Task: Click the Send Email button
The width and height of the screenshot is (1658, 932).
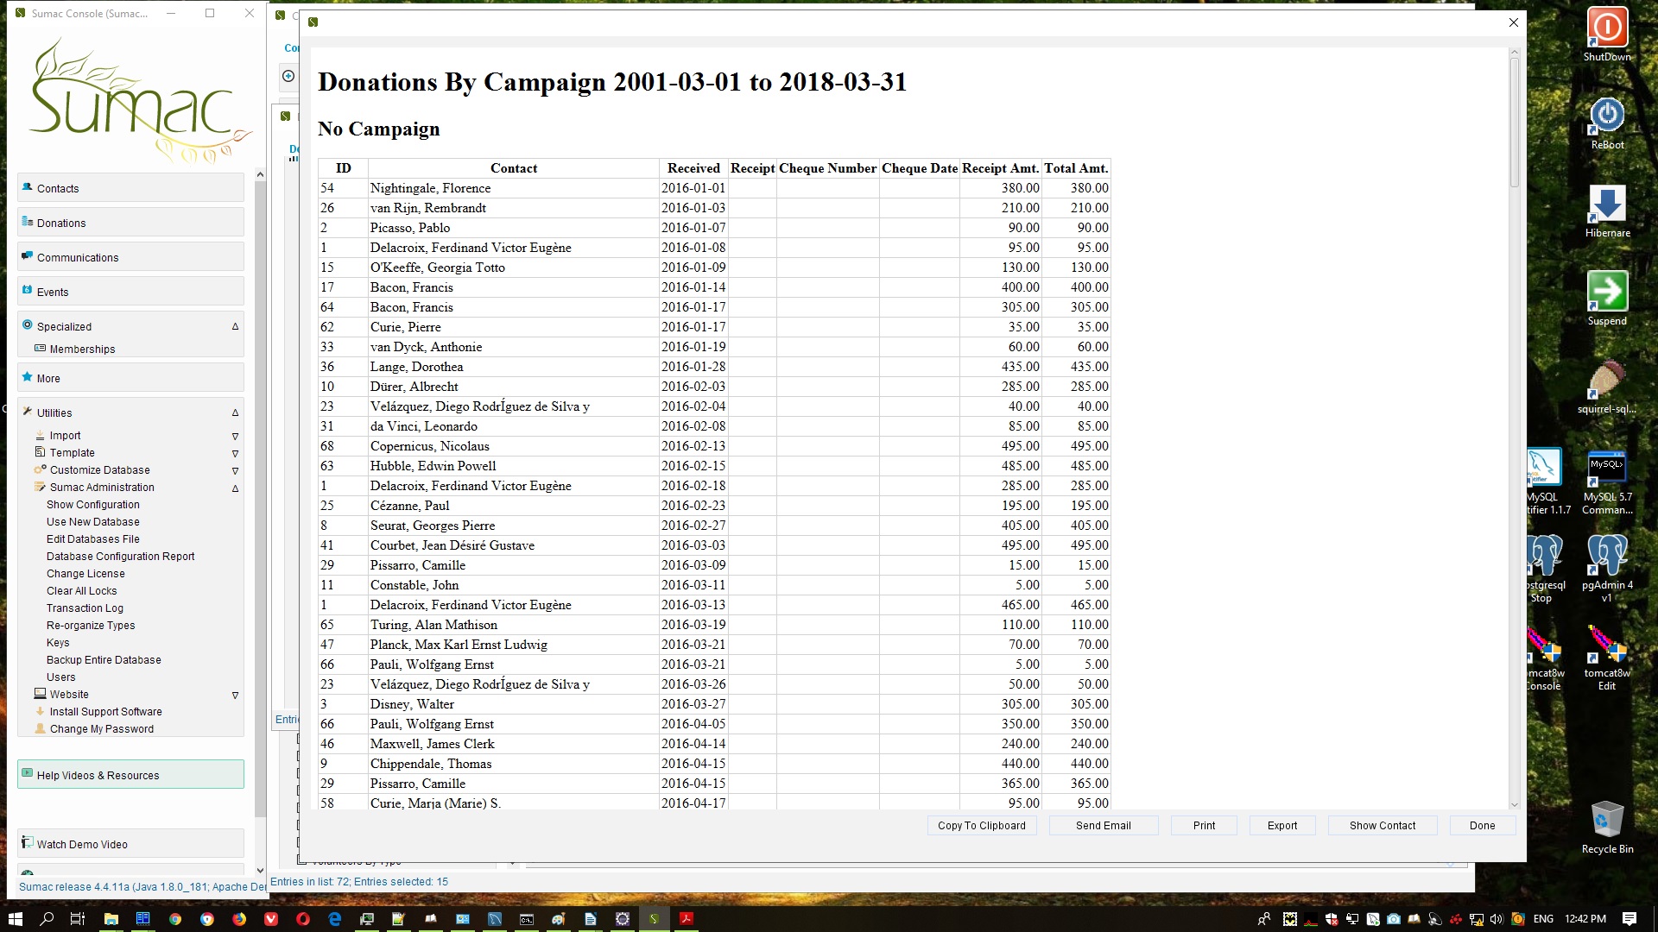Action: coord(1103,825)
